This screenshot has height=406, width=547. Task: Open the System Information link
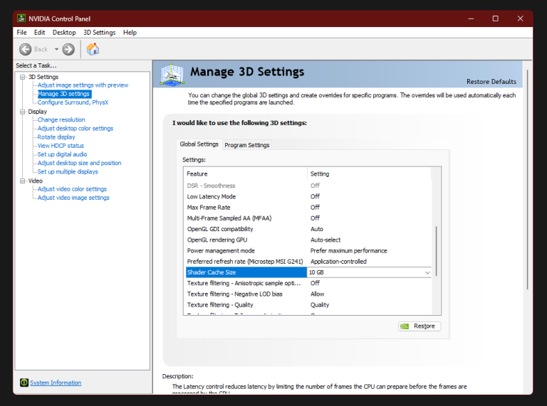pos(56,383)
